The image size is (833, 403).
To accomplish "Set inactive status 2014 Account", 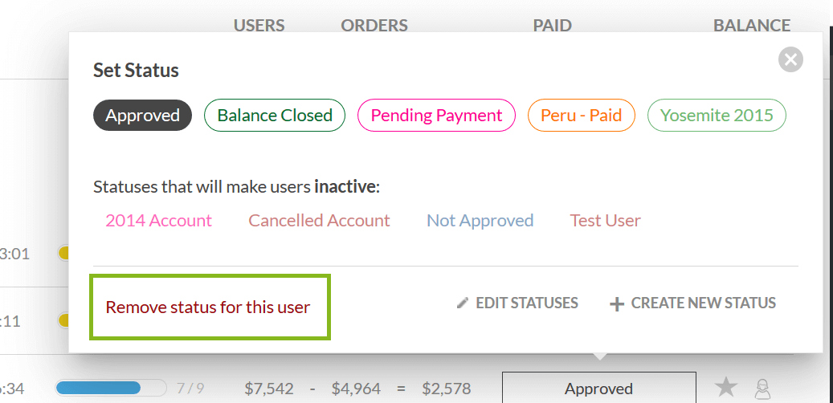I will click(x=158, y=221).
